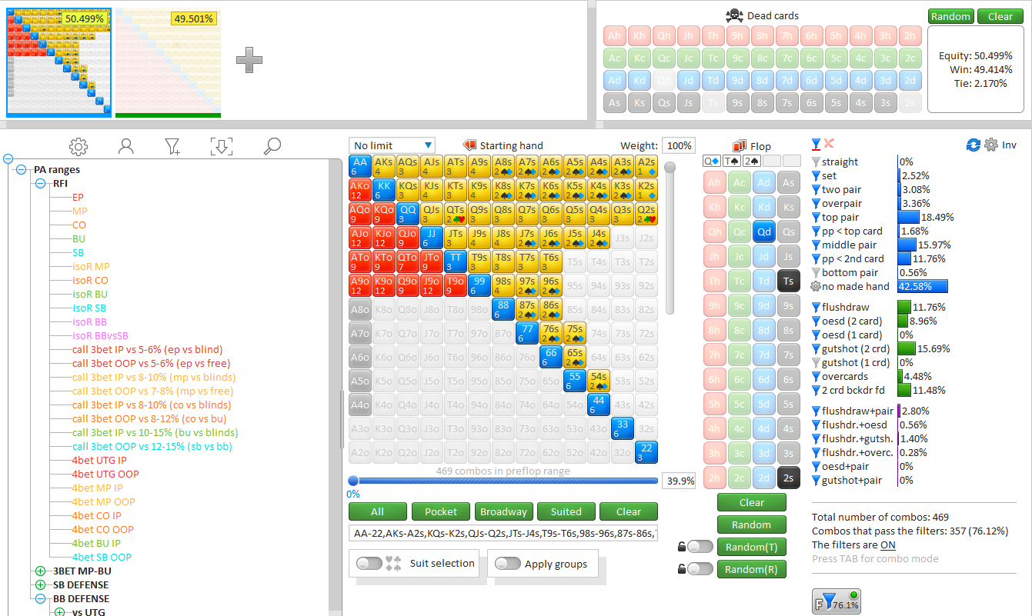Open the 4bet SB OOP range
Image resolution: width=1032 pixels, height=616 pixels.
pyautogui.click(x=102, y=558)
